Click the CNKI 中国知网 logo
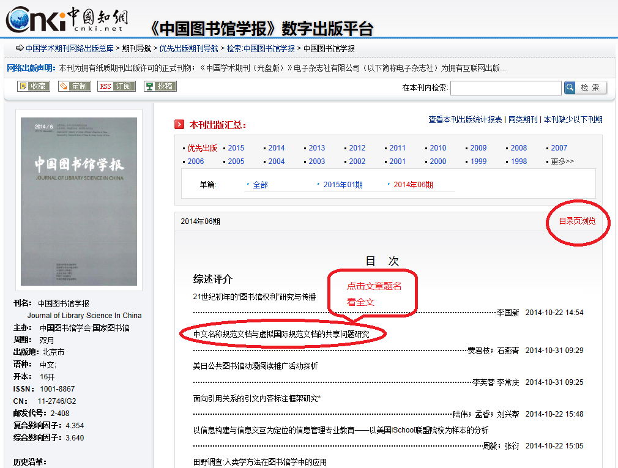Screen dimensions: 618x468 point(64,20)
